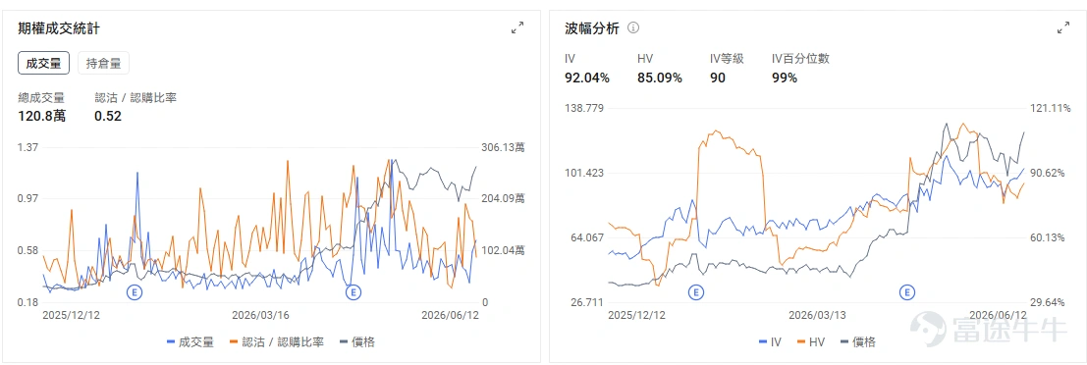This screenshot has width=1087, height=365.
Task: Click the IV百分位數 value 99%
Action: point(785,78)
